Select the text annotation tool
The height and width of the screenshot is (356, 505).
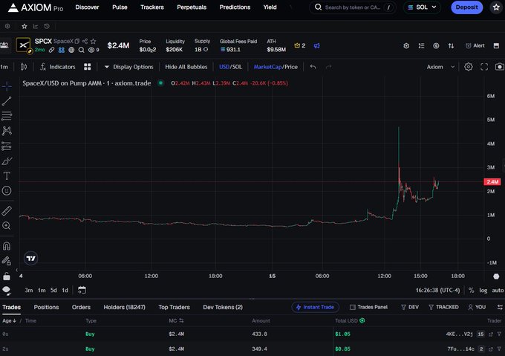(7, 175)
